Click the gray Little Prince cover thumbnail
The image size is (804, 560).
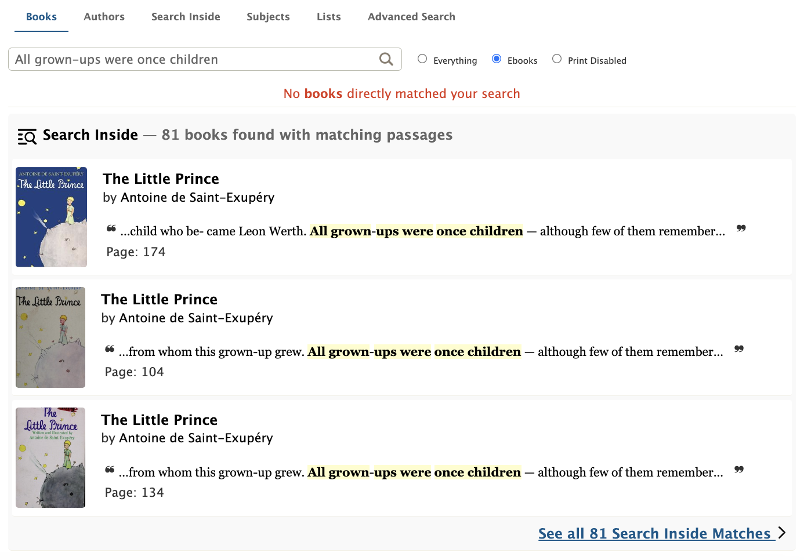pyautogui.click(x=50, y=337)
